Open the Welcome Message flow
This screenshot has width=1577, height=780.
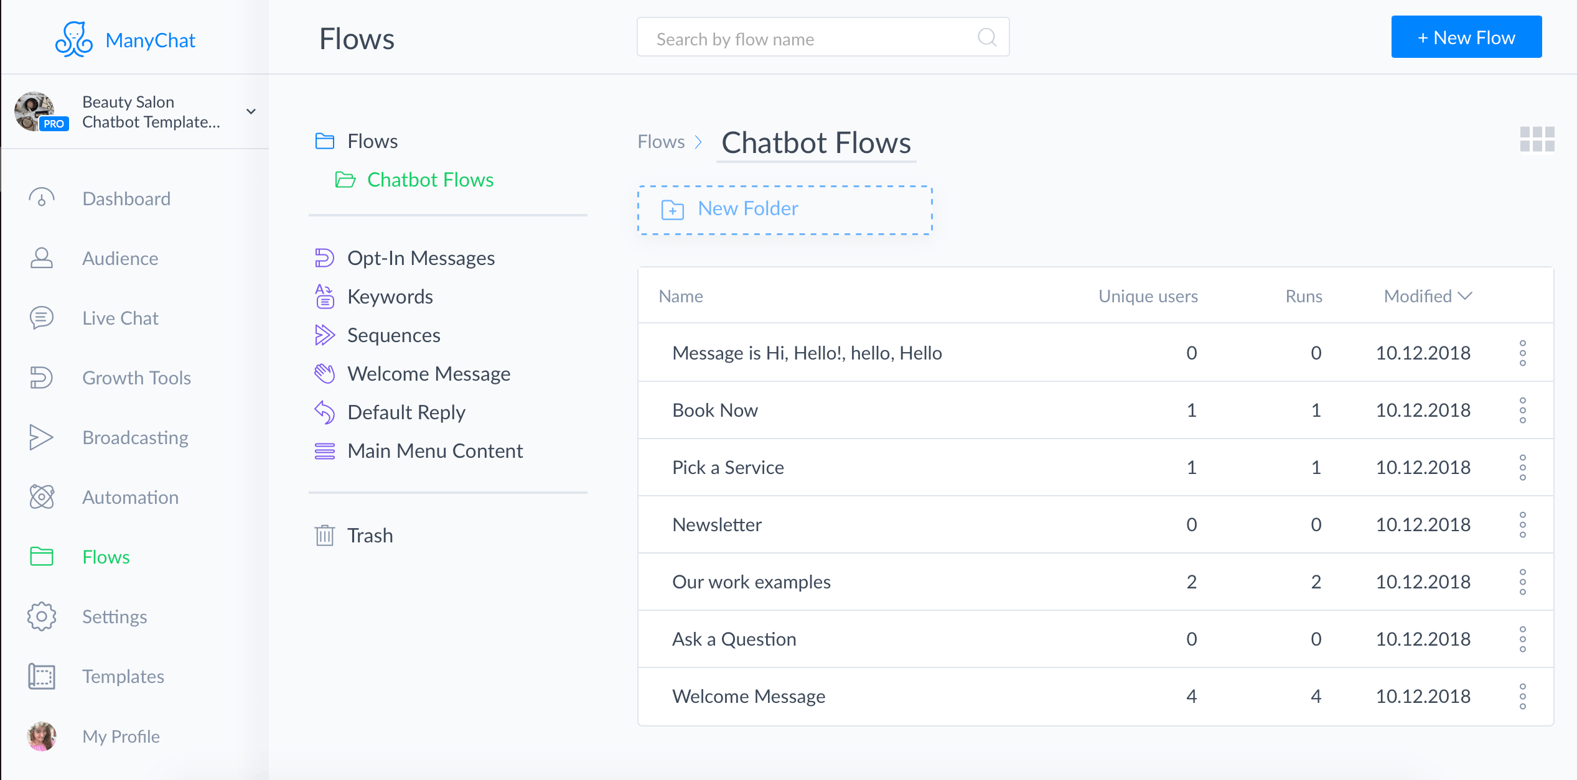point(748,696)
